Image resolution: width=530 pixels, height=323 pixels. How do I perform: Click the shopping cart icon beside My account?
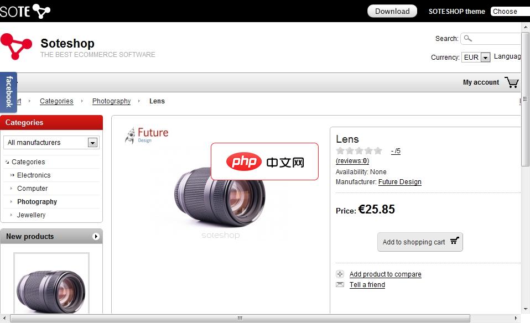(x=512, y=82)
